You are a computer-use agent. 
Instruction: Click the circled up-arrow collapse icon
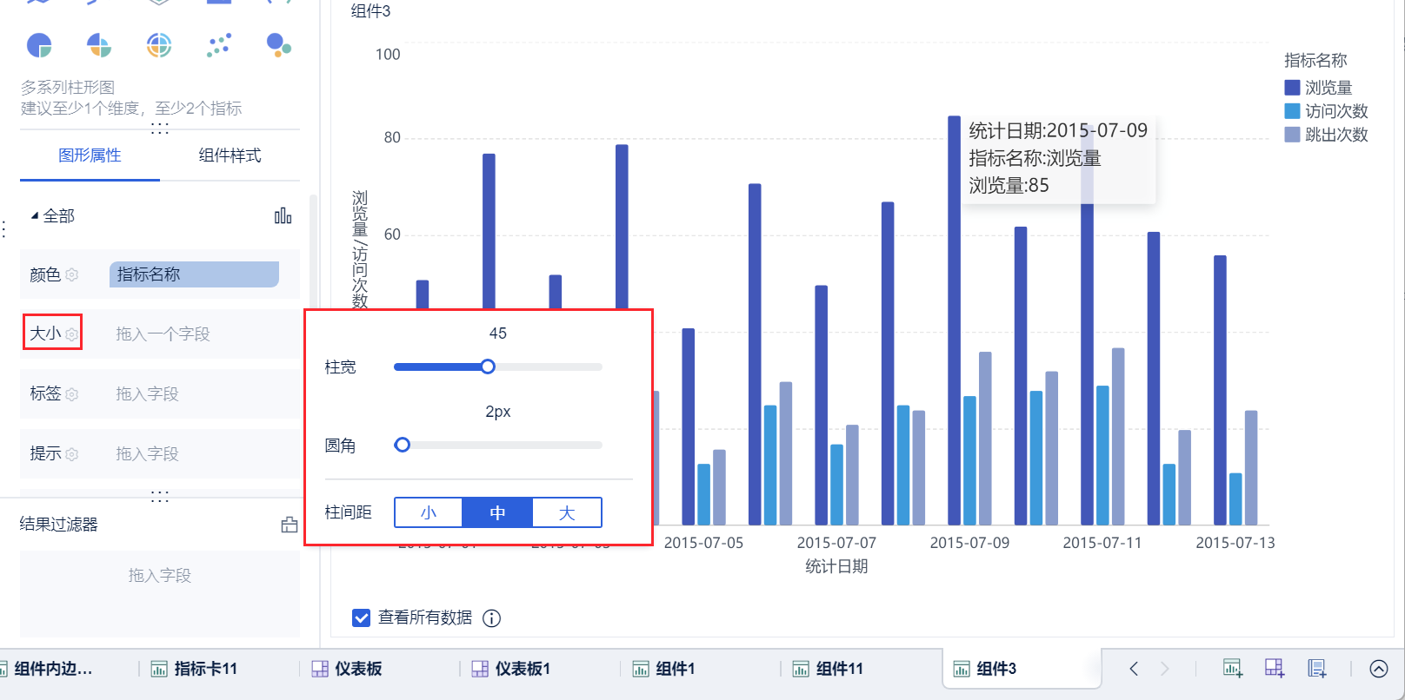tap(1379, 669)
